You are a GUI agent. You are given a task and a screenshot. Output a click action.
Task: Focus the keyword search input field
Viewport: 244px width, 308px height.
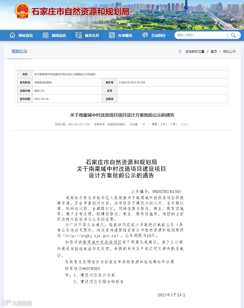pyautogui.click(x=201, y=35)
